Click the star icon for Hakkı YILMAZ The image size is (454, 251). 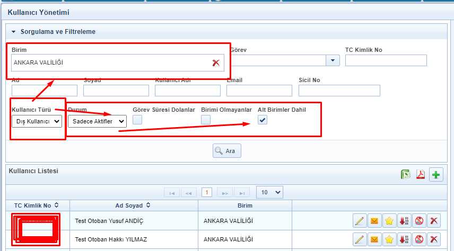[389, 239]
